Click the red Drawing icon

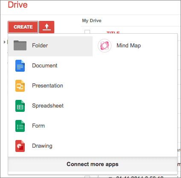[x=20, y=146]
